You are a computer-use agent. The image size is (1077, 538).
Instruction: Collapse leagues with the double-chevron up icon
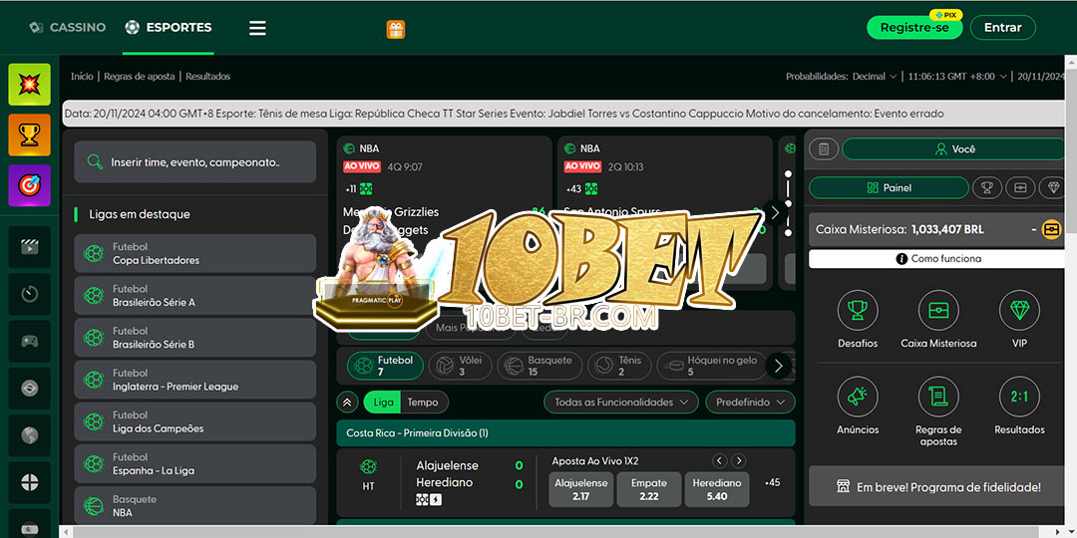click(347, 403)
